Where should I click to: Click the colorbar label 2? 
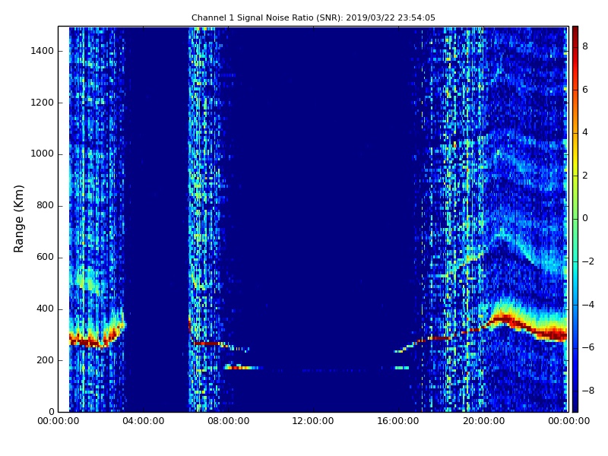(585, 176)
